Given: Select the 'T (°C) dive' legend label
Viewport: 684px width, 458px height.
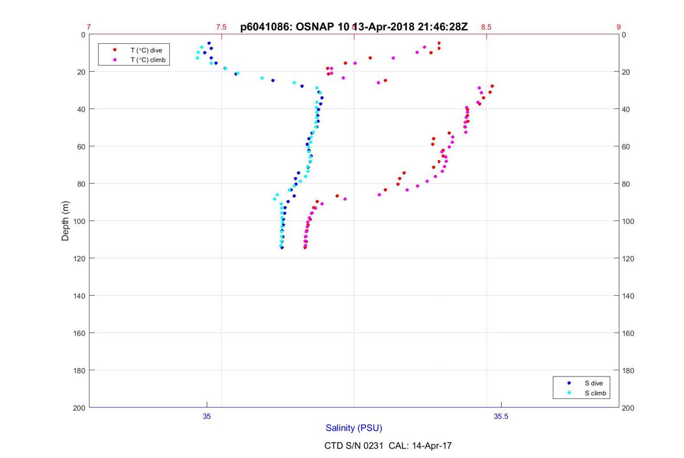Looking at the screenshot, I should pos(146,50).
